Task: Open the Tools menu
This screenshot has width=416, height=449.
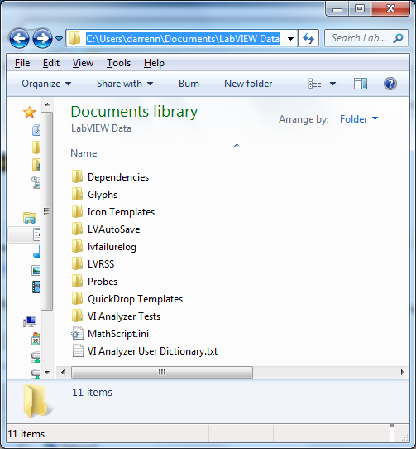Action: (118, 63)
